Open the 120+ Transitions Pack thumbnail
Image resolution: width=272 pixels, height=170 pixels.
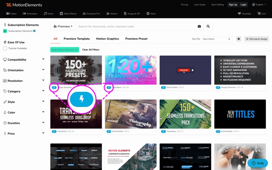click(131, 70)
